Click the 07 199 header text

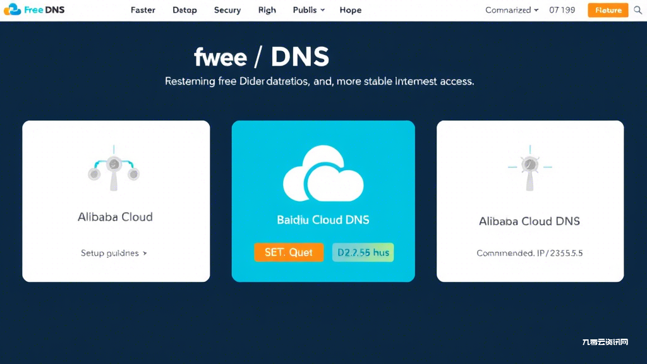point(562,10)
